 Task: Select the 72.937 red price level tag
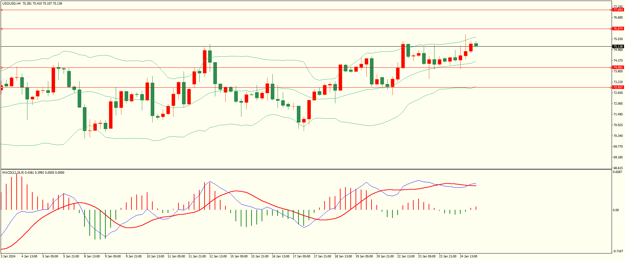click(x=618, y=87)
